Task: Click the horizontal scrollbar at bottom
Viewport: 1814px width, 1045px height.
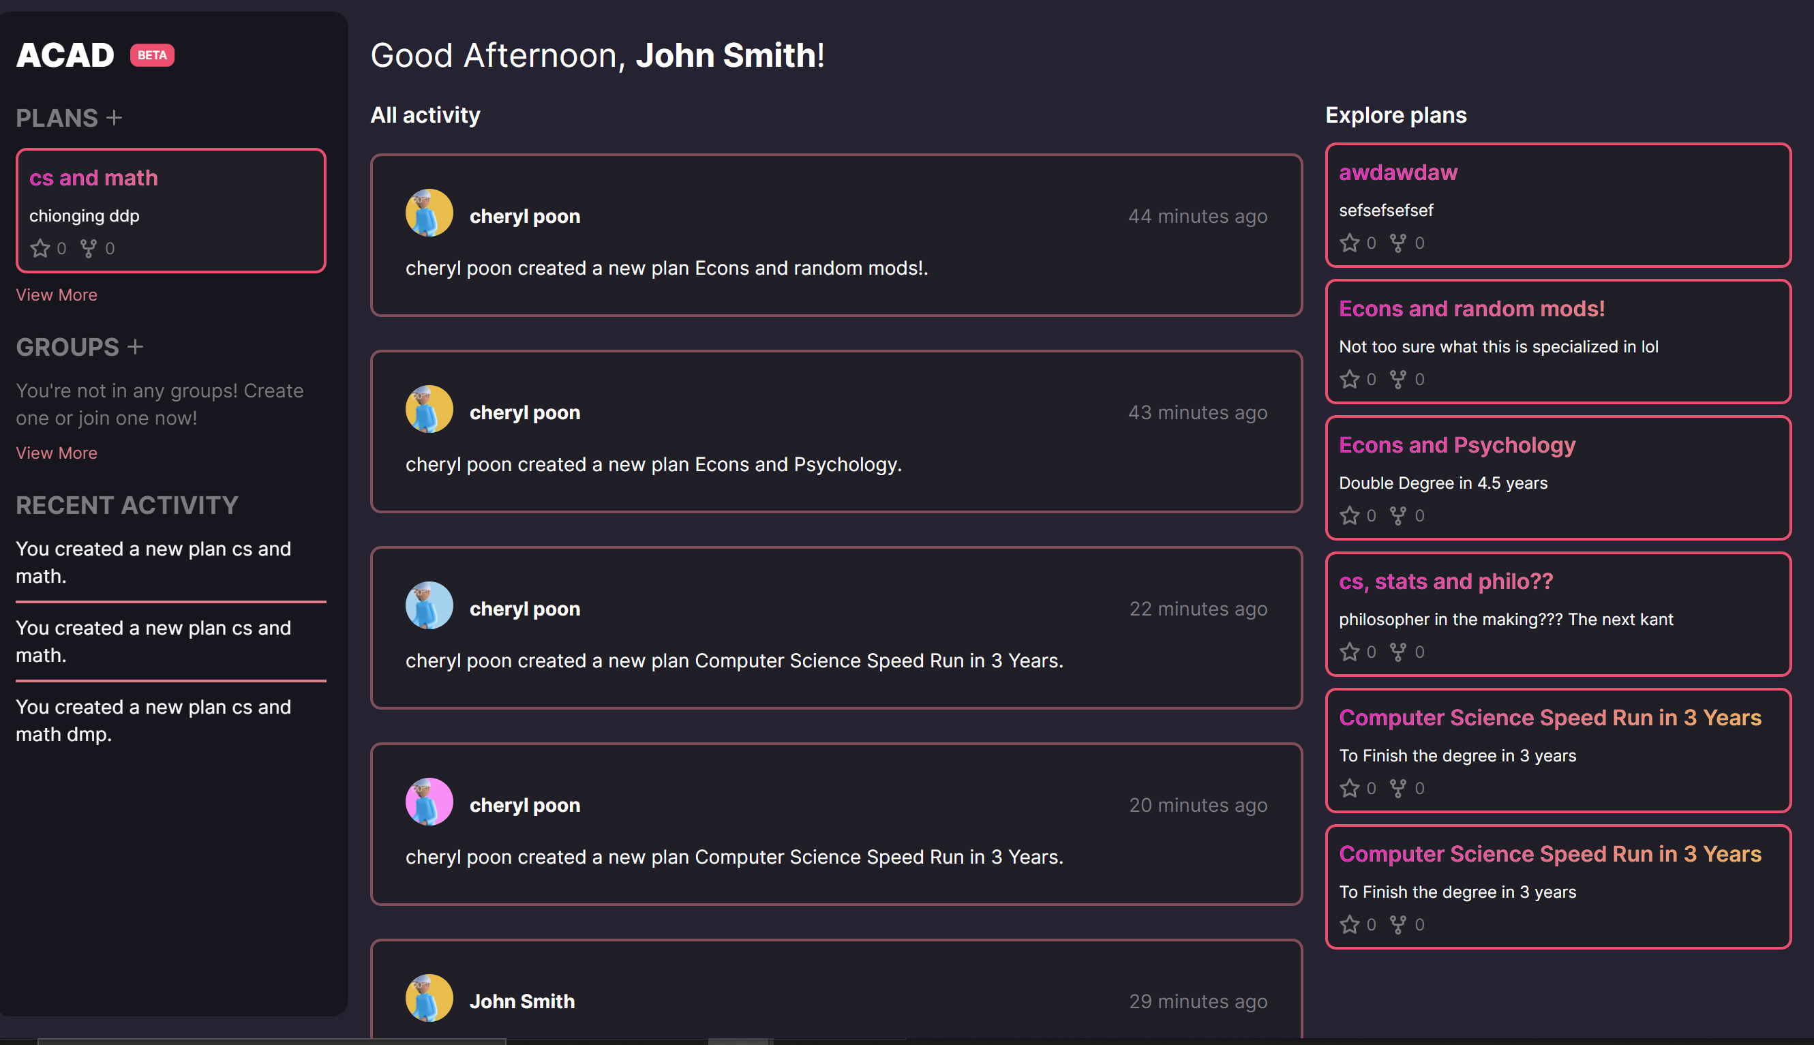Action: [271, 1041]
